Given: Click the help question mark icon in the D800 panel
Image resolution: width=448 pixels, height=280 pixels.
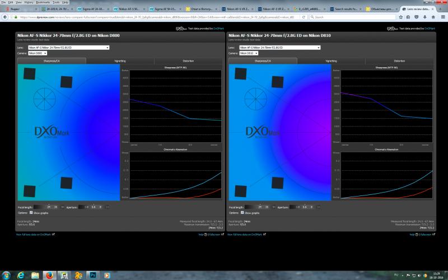Looking at the screenshot, I should (205, 235).
